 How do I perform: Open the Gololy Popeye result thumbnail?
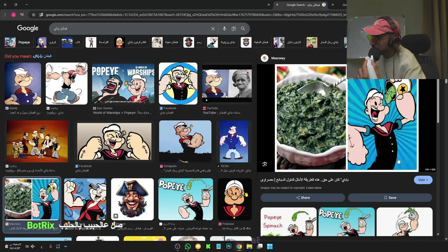[x=23, y=84]
